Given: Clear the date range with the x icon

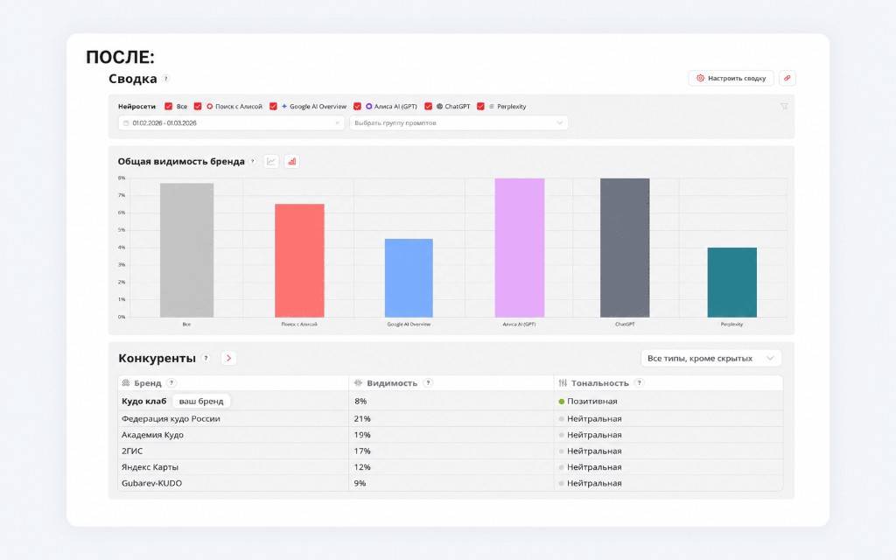Looking at the screenshot, I should (x=337, y=122).
